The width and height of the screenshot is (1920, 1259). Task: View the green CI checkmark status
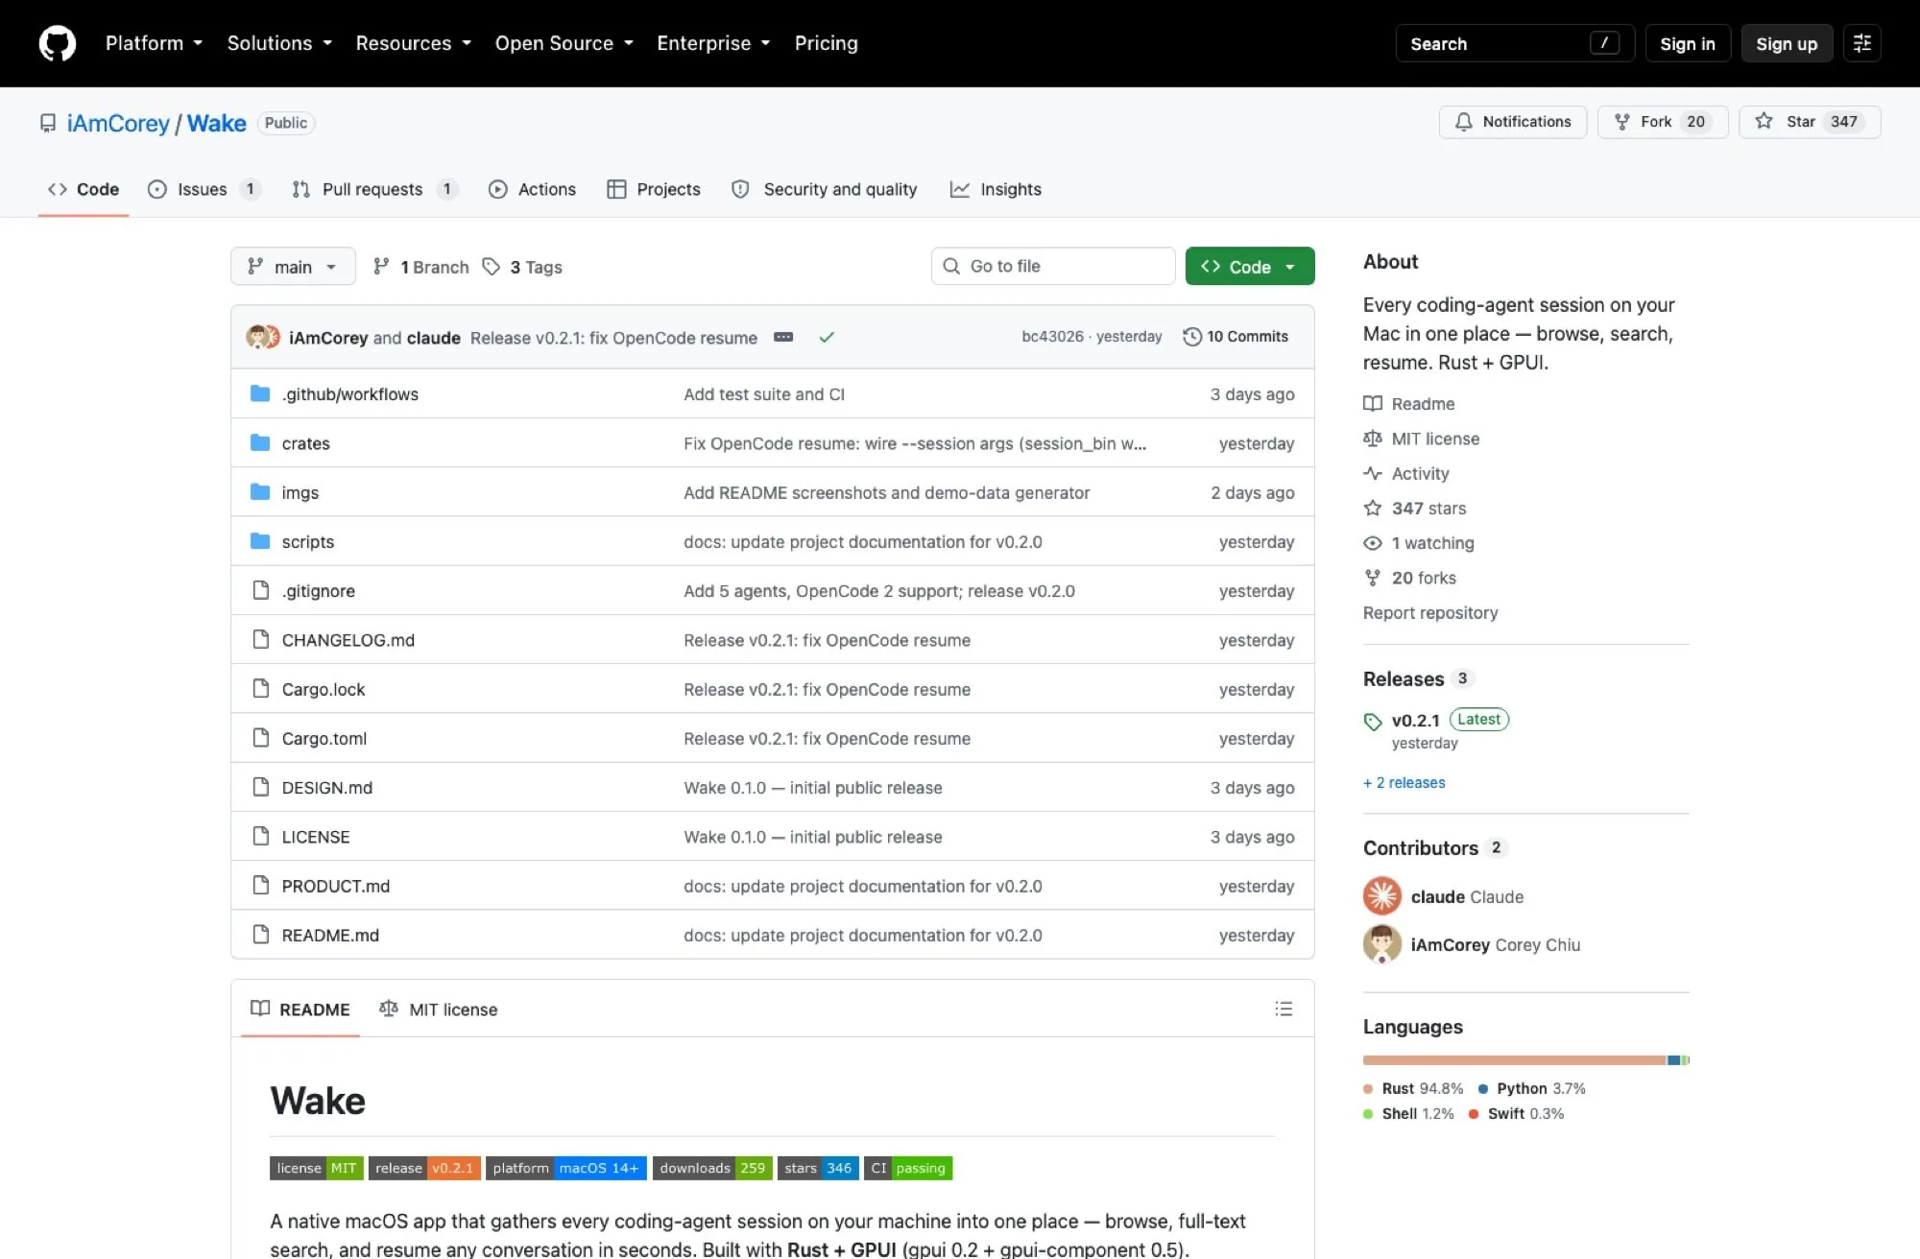827,337
